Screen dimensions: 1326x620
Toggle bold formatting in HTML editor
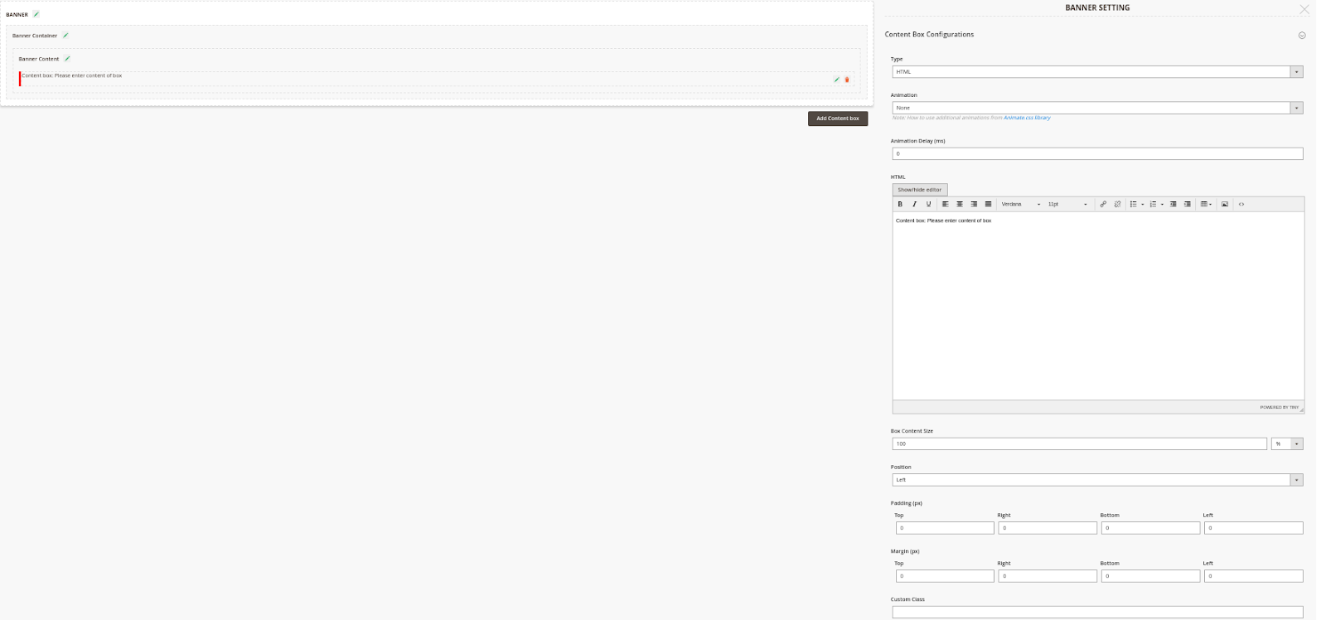point(900,204)
